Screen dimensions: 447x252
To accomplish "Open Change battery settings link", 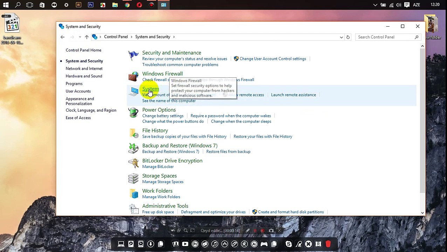I will click(x=163, y=116).
